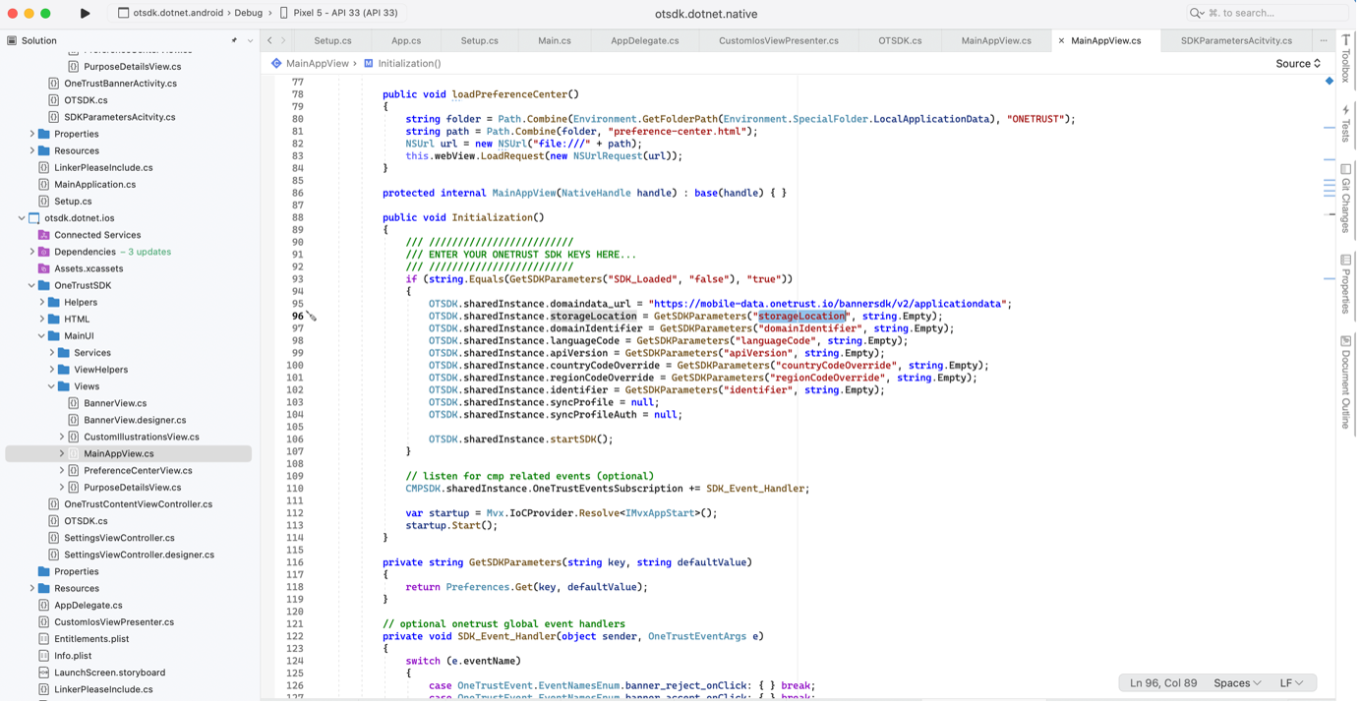Click Initialization() member breadcrumb

(402, 63)
